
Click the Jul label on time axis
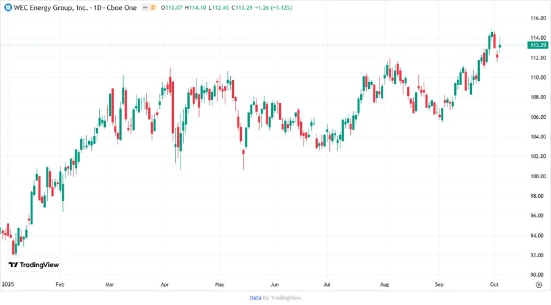[x=327, y=285]
